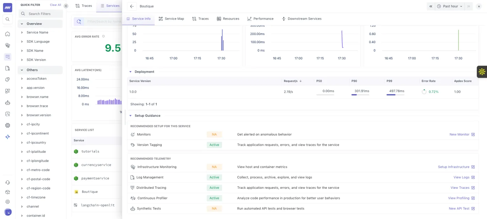This screenshot has height=219, width=487.
Task: Click the currencyservice hexagon icon
Action: click(x=76, y=165)
